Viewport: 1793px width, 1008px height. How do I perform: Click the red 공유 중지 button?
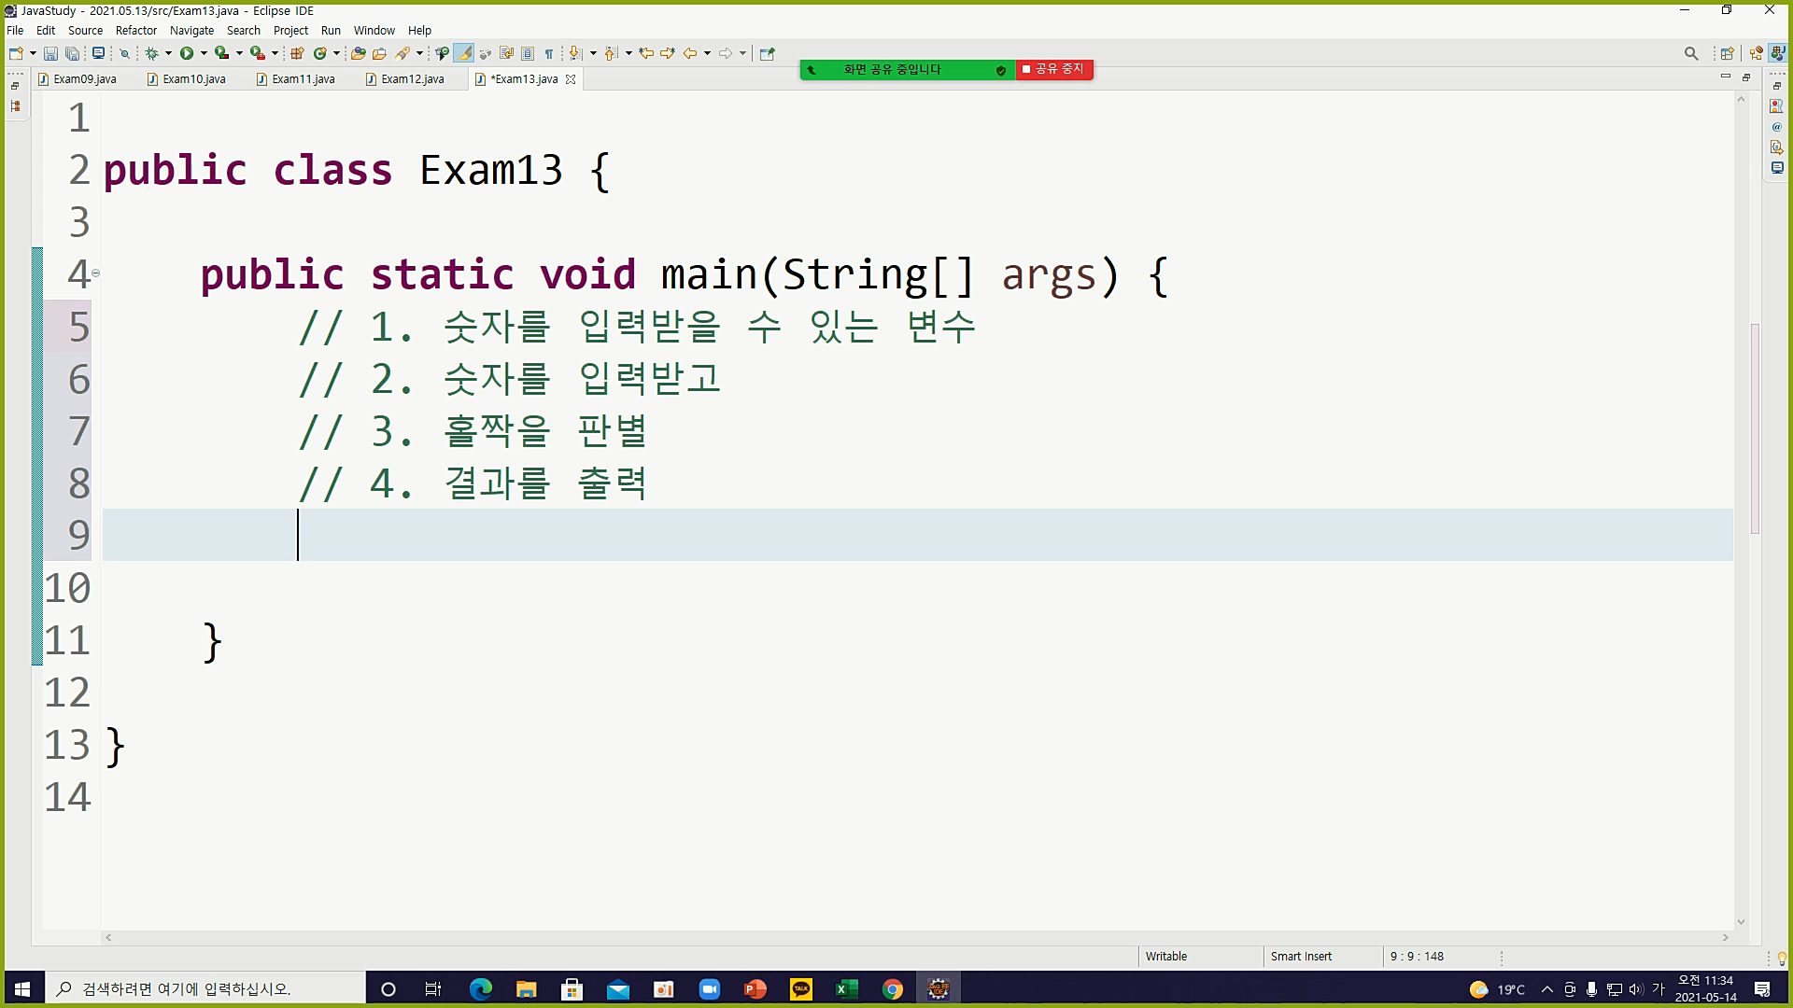pos(1053,69)
